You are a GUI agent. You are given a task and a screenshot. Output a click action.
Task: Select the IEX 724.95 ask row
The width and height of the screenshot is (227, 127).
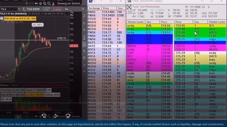[200, 26]
